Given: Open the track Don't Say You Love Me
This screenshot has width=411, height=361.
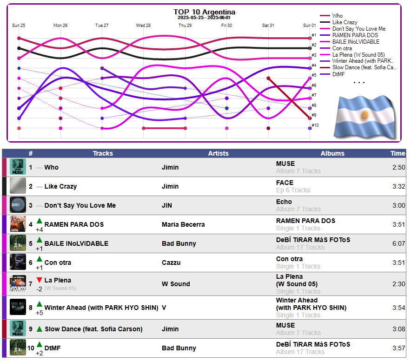Looking at the screenshot, I should (x=80, y=205).
